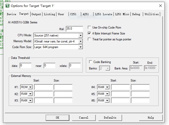Image resolution: width=169 pixels, height=125 pixels.
Task: Enable Use On-chip Code Rom
Action: click(x=90, y=28)
